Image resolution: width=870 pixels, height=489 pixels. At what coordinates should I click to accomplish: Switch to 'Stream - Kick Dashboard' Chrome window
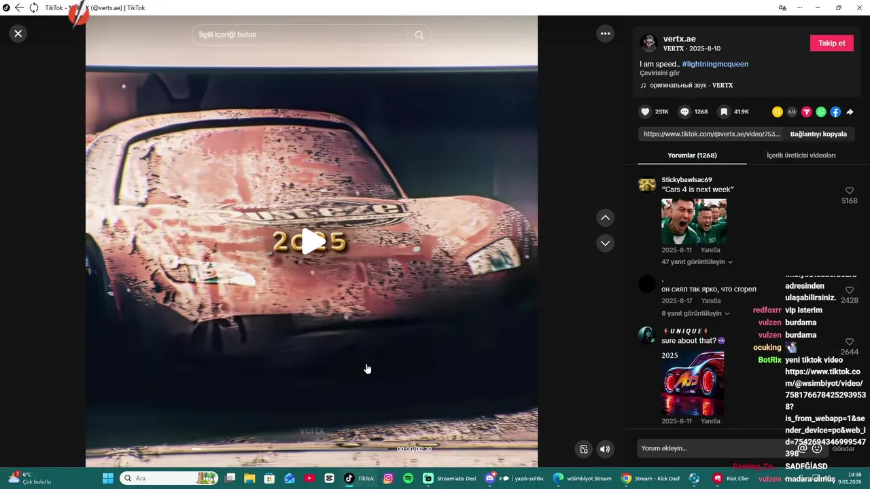(650, 478)
